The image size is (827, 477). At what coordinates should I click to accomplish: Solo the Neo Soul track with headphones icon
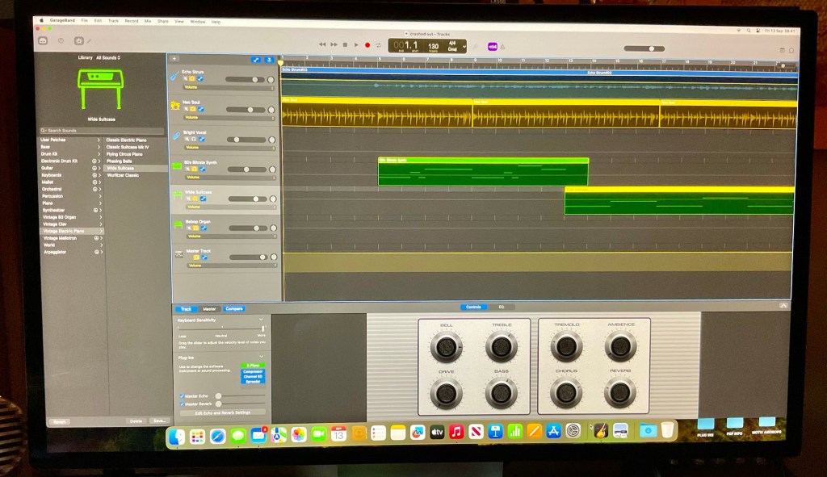coord(194,109)
